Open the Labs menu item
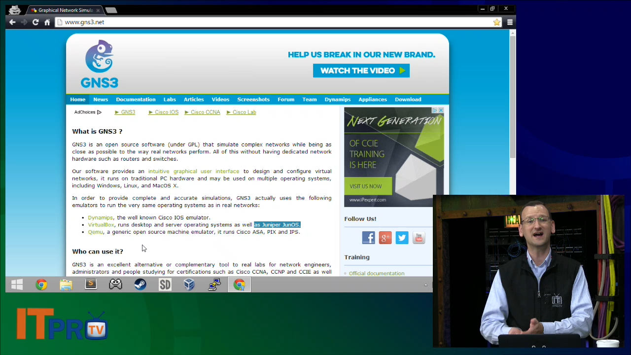This screenshot has height=355, width=631. [170, 100]
